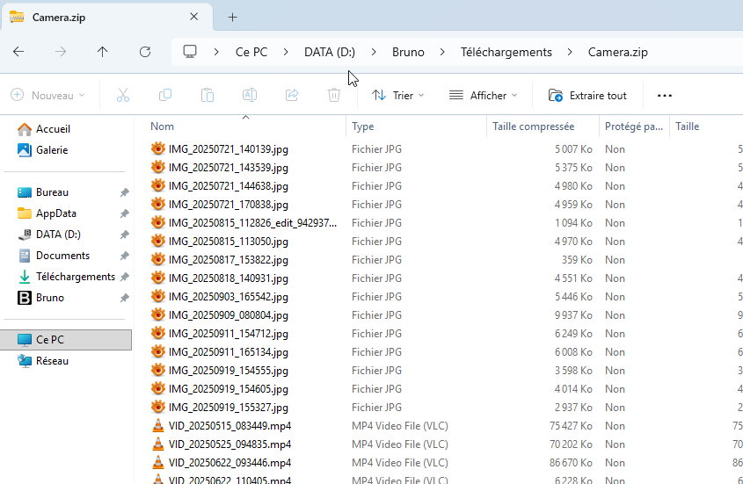Open a new tab with plus button
Viewport: 743px width, 484px height.
233,17
